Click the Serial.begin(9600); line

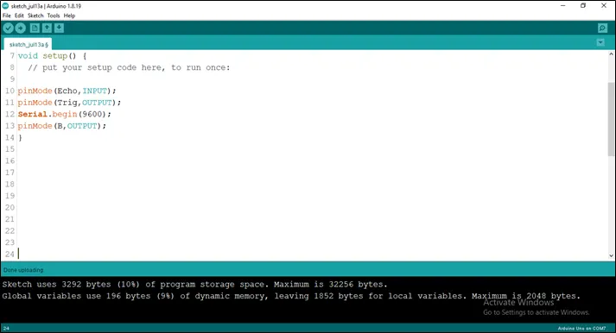coord(65,114)
